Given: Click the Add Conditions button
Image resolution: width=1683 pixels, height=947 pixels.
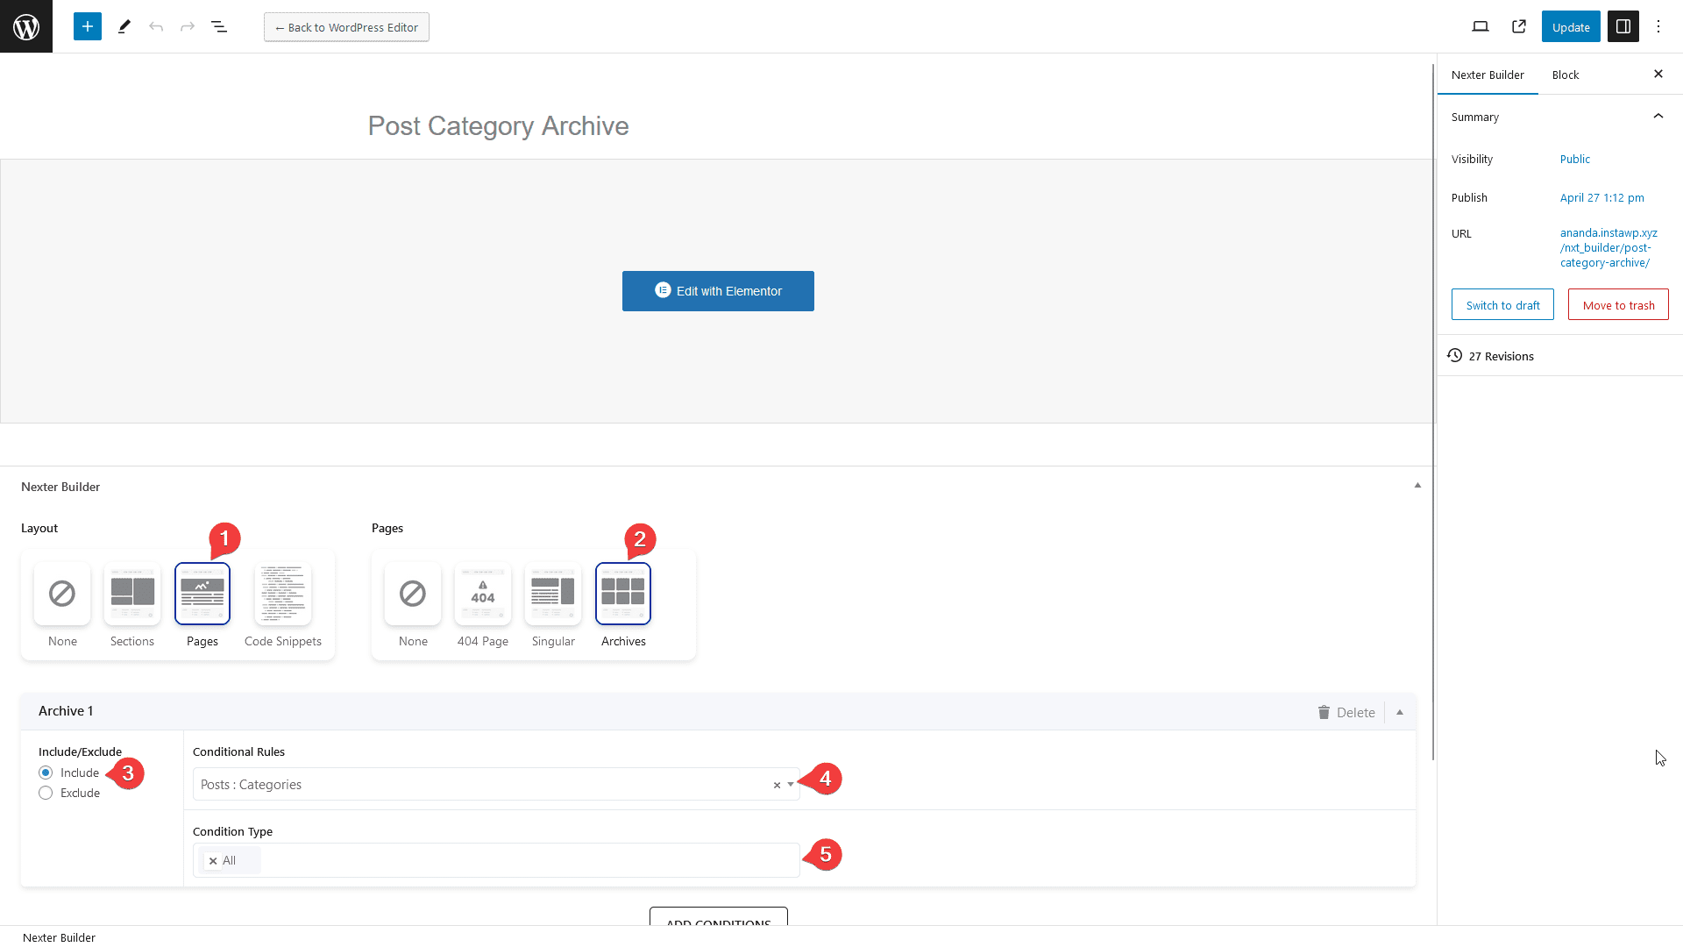Looking at the screenshot, I should click(719, 917).
